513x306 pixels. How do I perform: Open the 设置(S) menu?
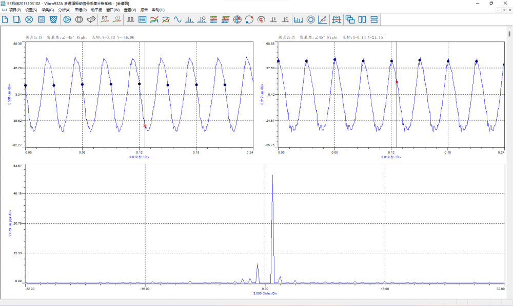pyautogui.click(x=31, y=10)
